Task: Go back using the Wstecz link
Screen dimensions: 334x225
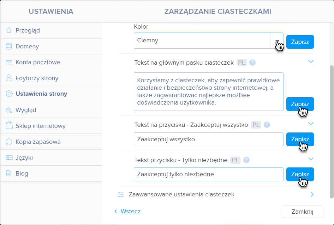Action: click(x=127, y=211)
